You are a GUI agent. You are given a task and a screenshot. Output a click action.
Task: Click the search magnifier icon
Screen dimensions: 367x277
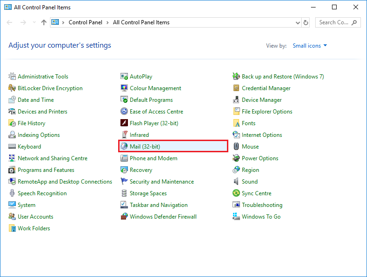click(x=354, y=22)
